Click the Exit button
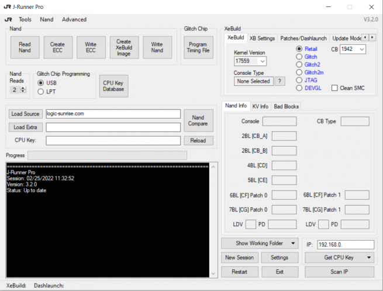The width and height of the screenshot is (383, 291). (280, 272)
